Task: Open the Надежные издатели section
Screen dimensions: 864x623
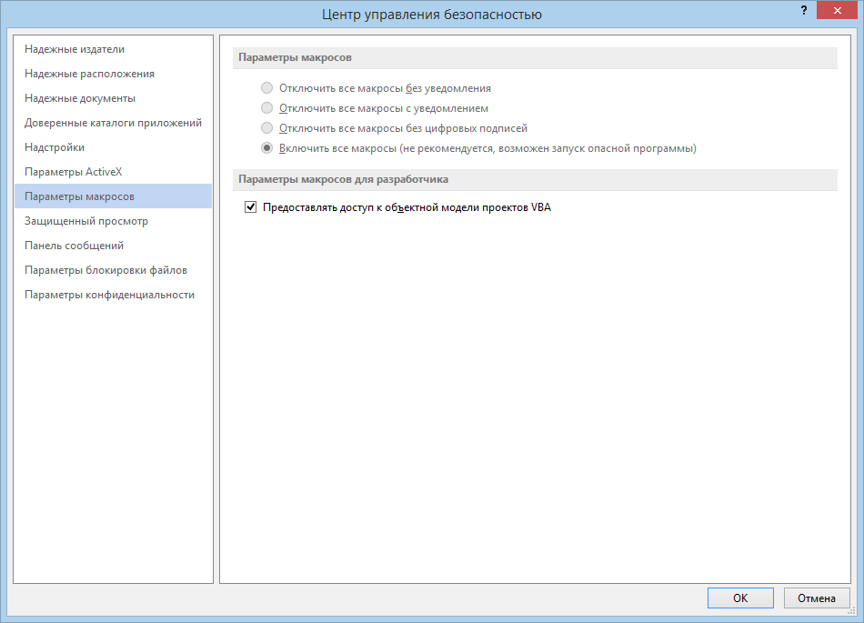Action: [75, 49]
